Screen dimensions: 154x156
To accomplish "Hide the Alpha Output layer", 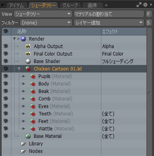I will coord(6,46).
